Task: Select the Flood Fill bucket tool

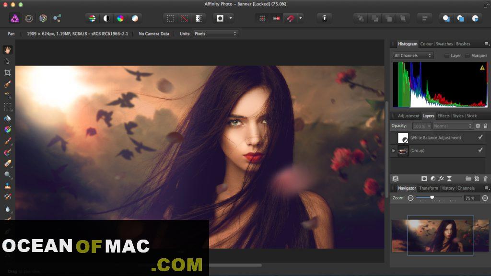Action: click(8, 118)
